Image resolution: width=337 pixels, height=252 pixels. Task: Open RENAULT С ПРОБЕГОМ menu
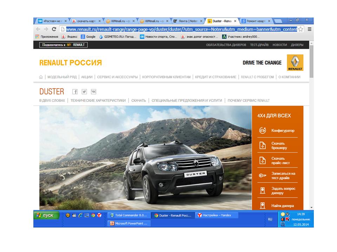click(257, 77)
